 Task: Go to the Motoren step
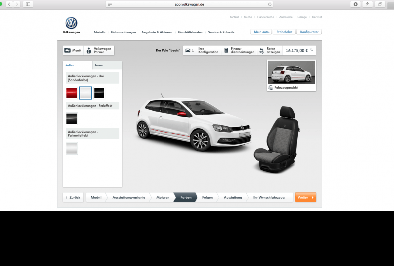coord(163,197)
